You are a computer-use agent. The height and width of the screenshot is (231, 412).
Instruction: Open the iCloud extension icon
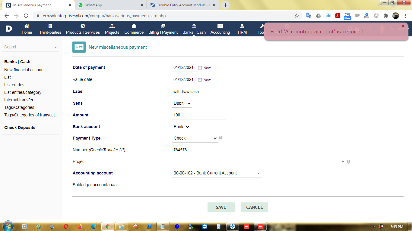[x=328, y=16]
